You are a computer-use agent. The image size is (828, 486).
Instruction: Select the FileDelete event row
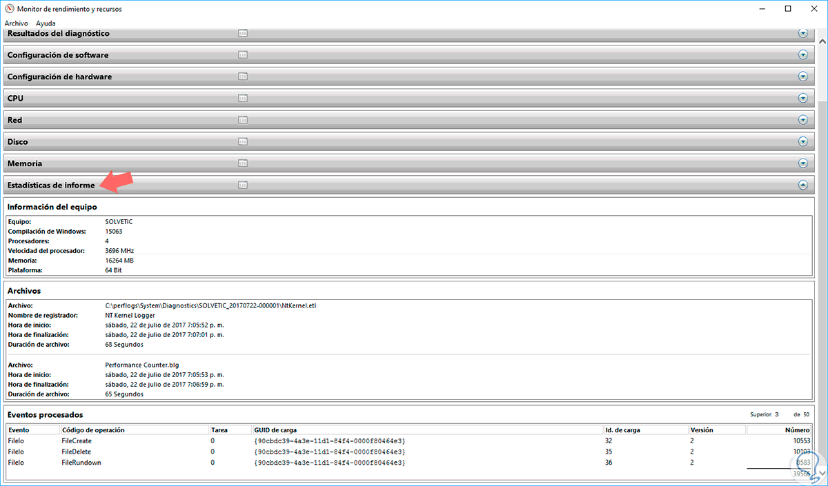(410, 452)
